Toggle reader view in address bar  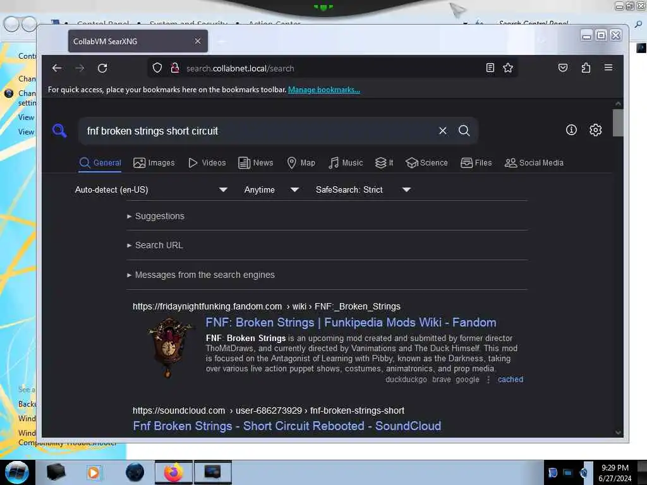[490, 68]
